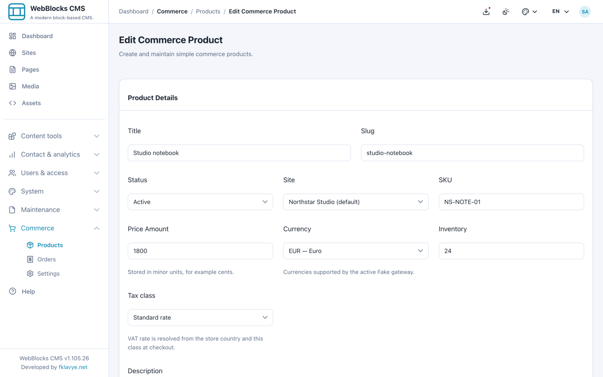Click the Slug input field
Viewport: 603px width, 377px height.
click(473, 153)
